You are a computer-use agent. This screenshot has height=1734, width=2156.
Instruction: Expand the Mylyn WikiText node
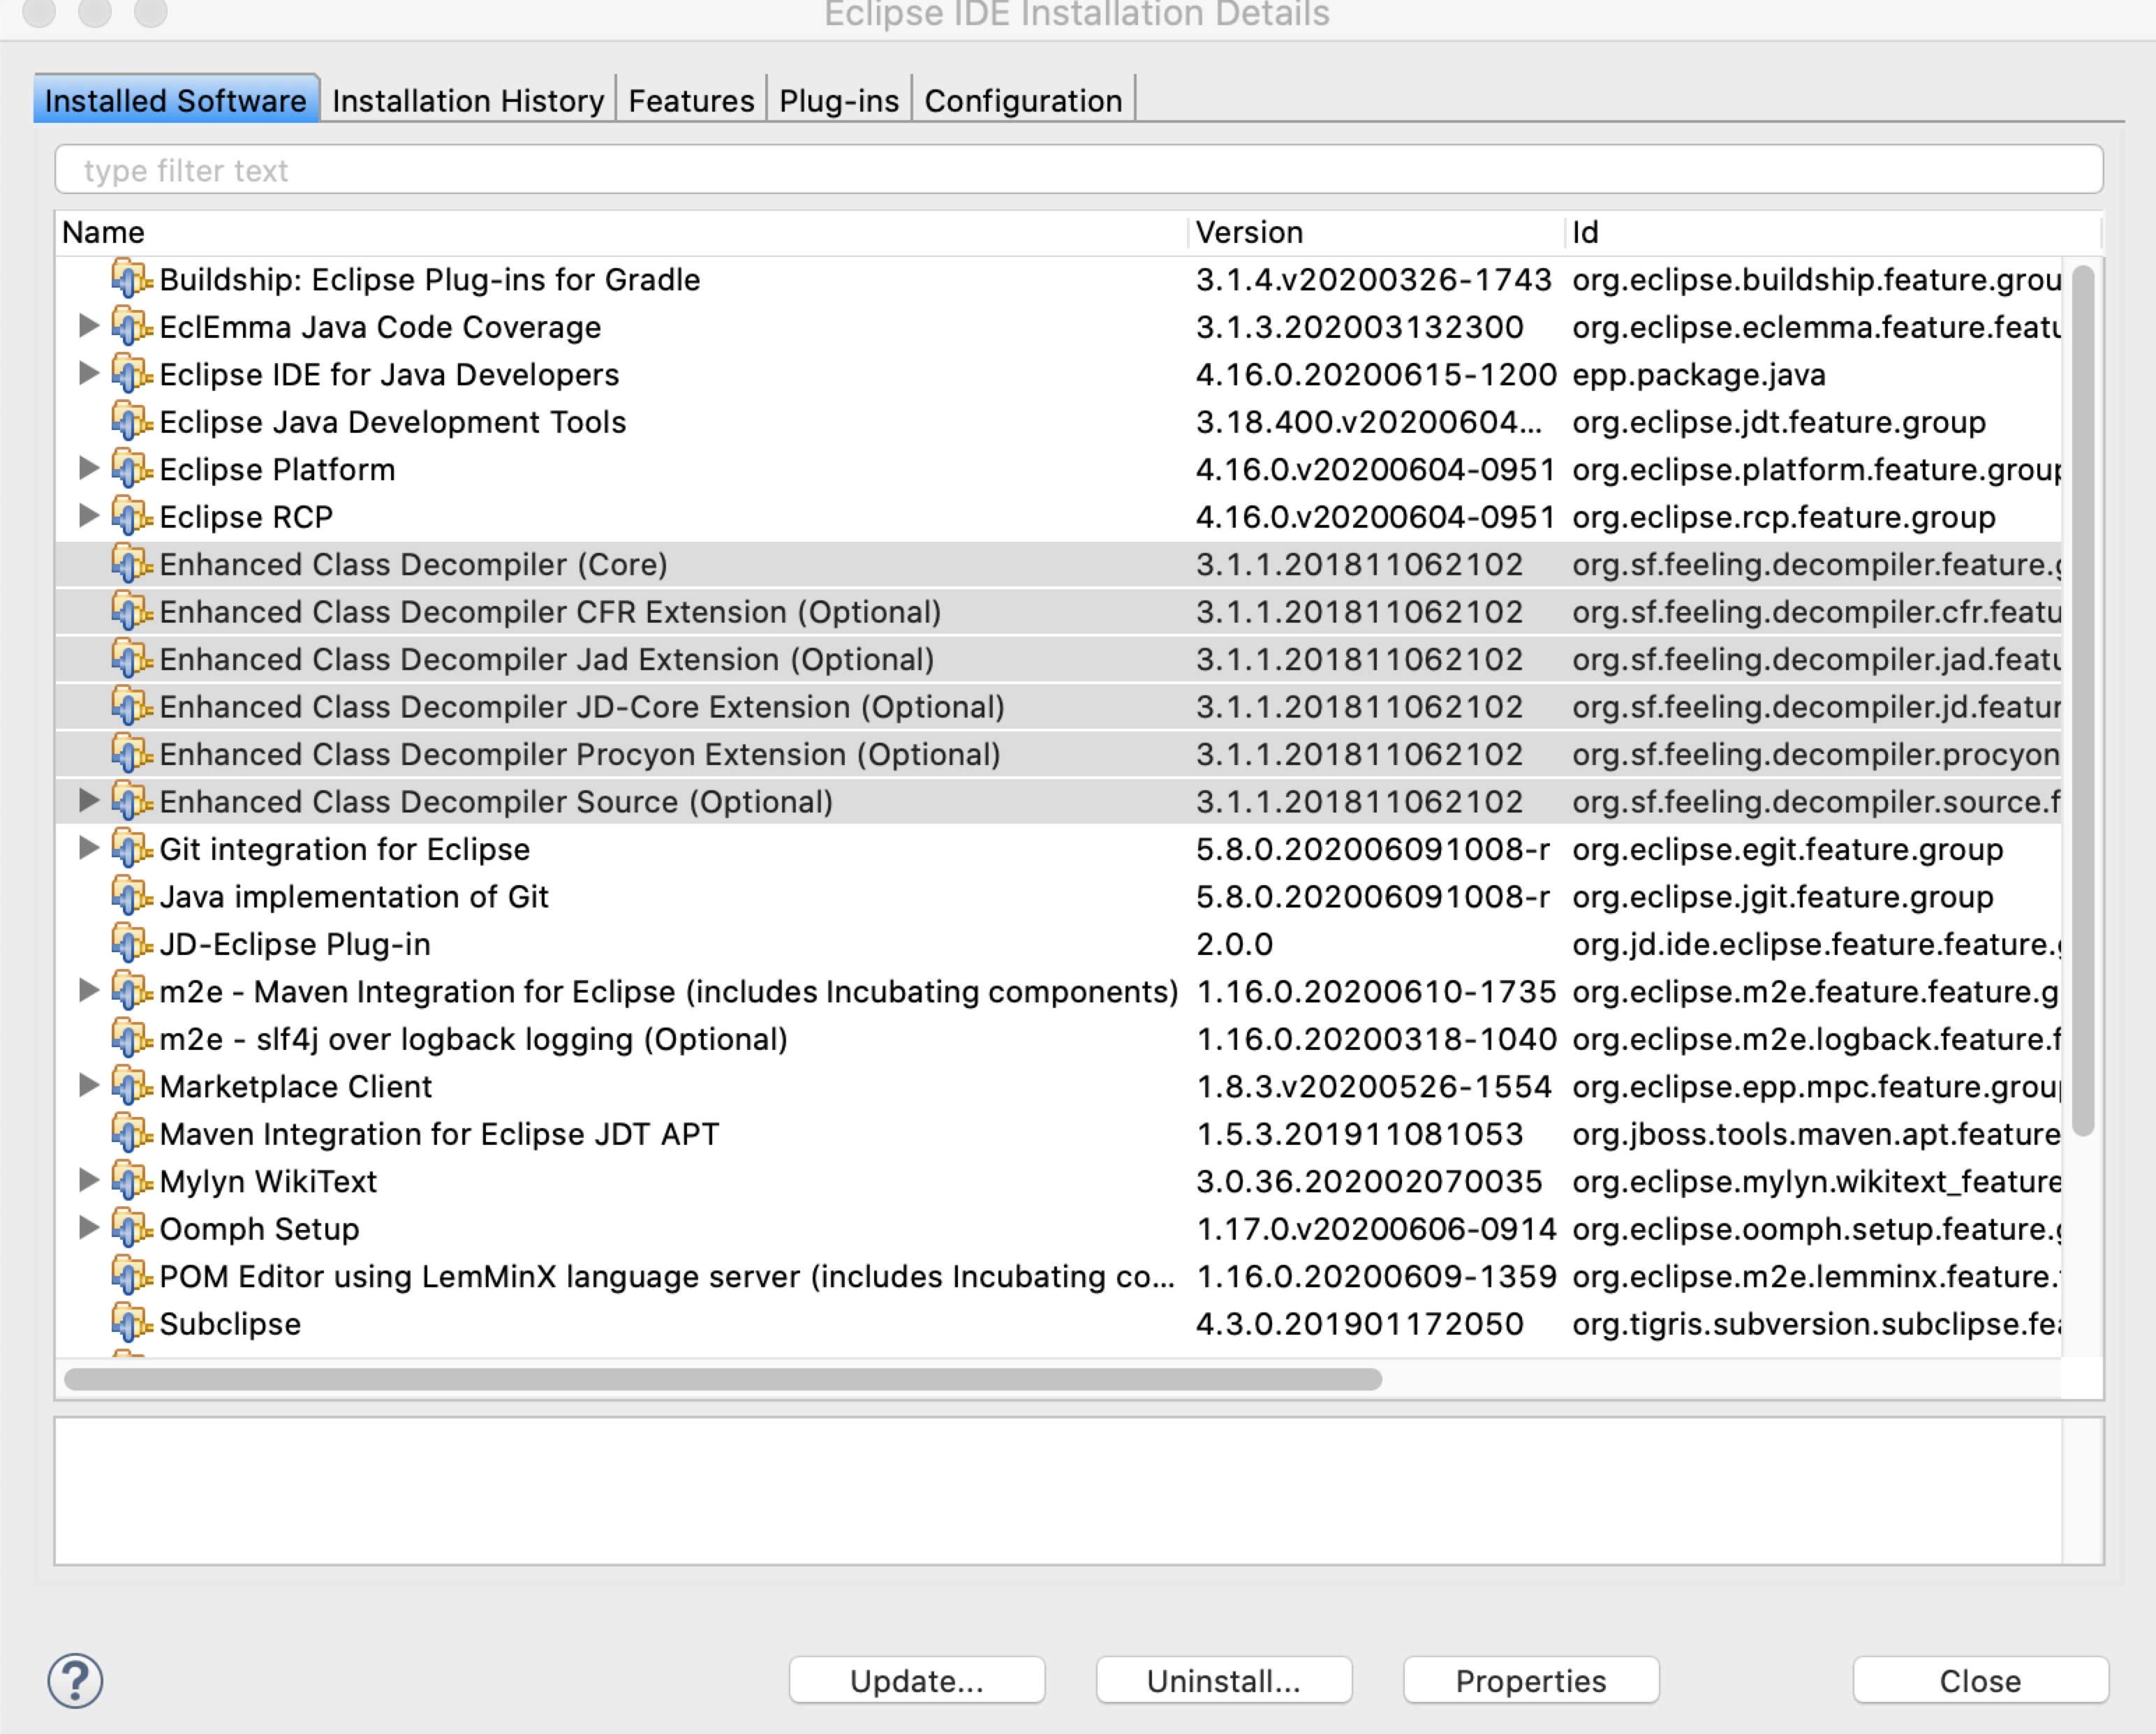(x=89, y=1180)
